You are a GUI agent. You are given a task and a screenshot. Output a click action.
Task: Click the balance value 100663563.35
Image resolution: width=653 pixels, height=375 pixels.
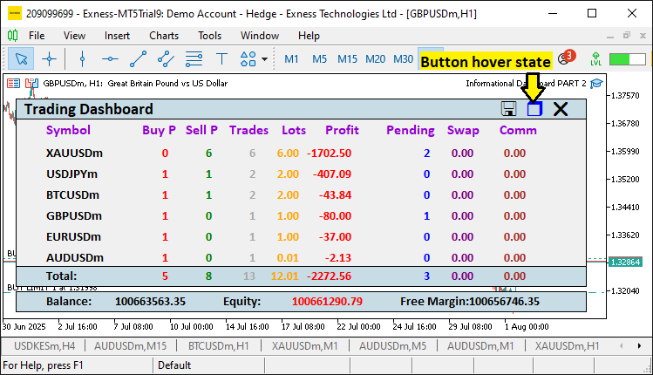click(150, 301)
